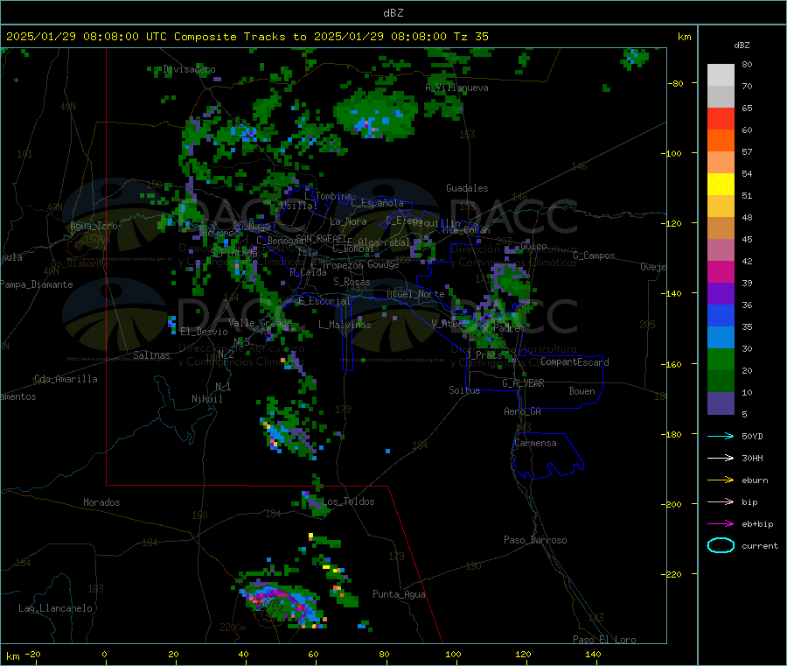
Task: Select the 5 dBZ dark violet swatch
Action: pyautogui.click(x=721, y=403)
